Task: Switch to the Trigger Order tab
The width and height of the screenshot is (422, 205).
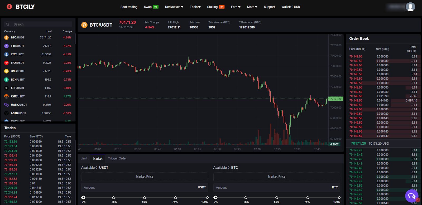Action: coord(117,158)
